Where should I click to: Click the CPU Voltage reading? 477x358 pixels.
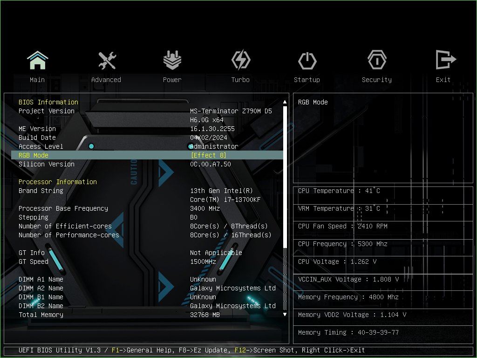click(x=337, y=261)
